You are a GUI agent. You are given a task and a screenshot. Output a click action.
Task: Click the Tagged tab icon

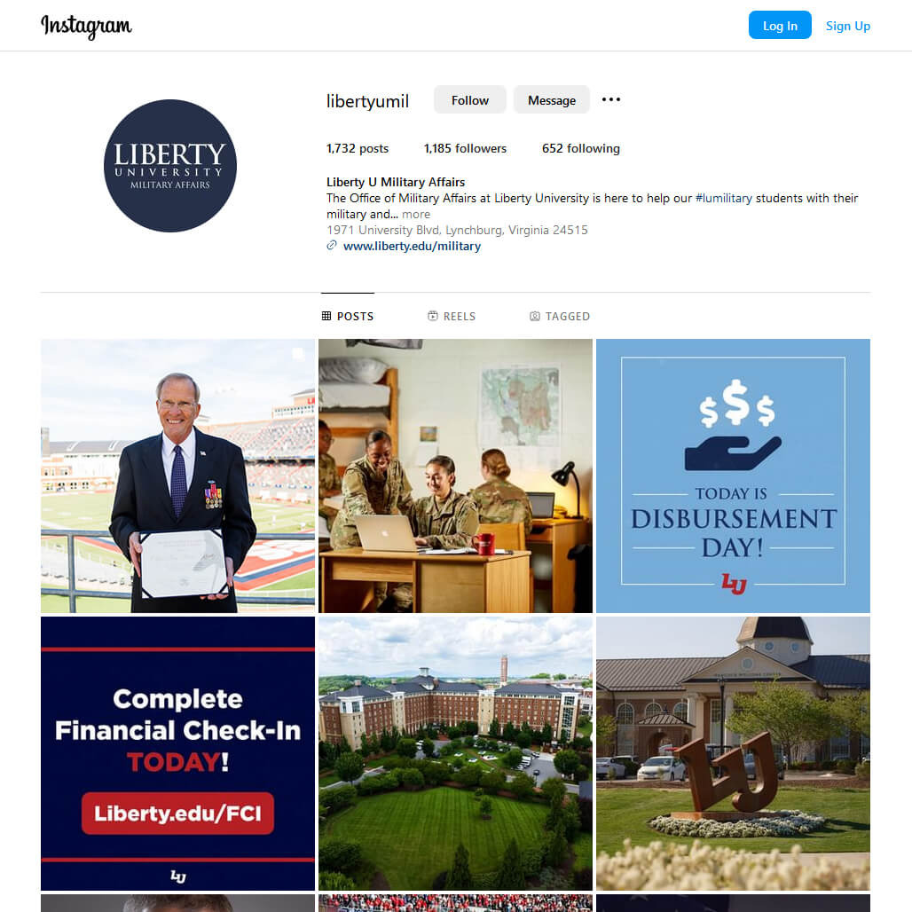(x=535, y=316)
